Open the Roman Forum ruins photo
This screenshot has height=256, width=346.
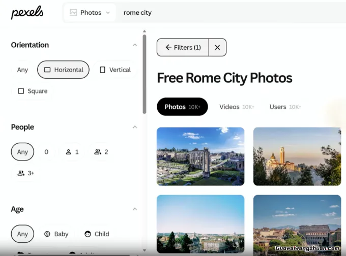coord(200,156)
